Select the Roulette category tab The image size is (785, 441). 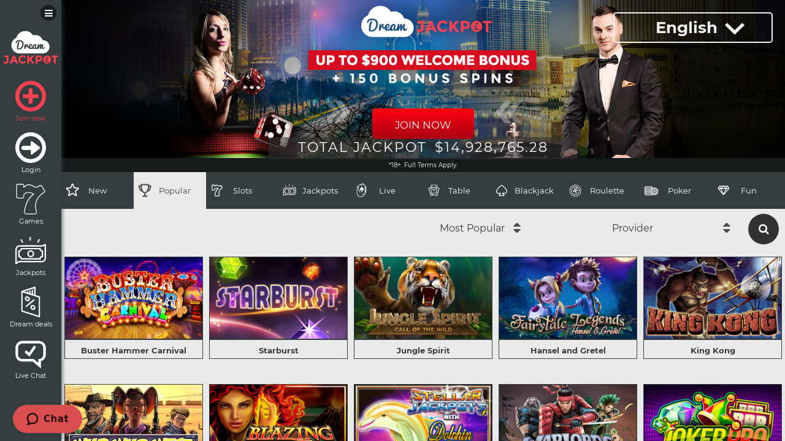tap(596, 190)
